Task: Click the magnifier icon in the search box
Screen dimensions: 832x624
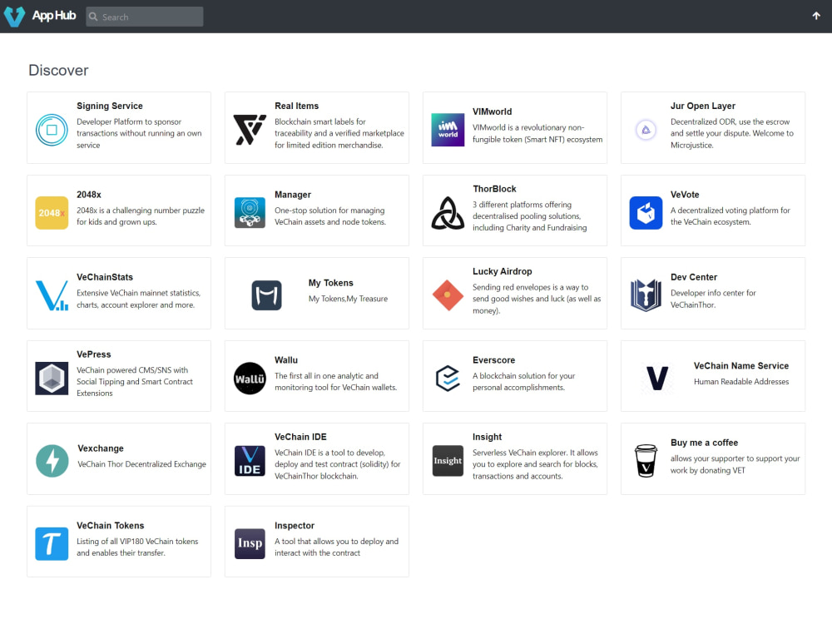Action: [x=93, y=17]
